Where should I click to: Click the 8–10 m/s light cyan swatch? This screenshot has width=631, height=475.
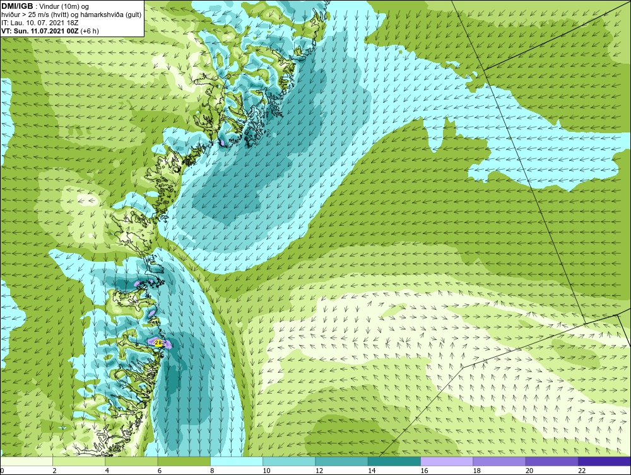click(237, 461)
